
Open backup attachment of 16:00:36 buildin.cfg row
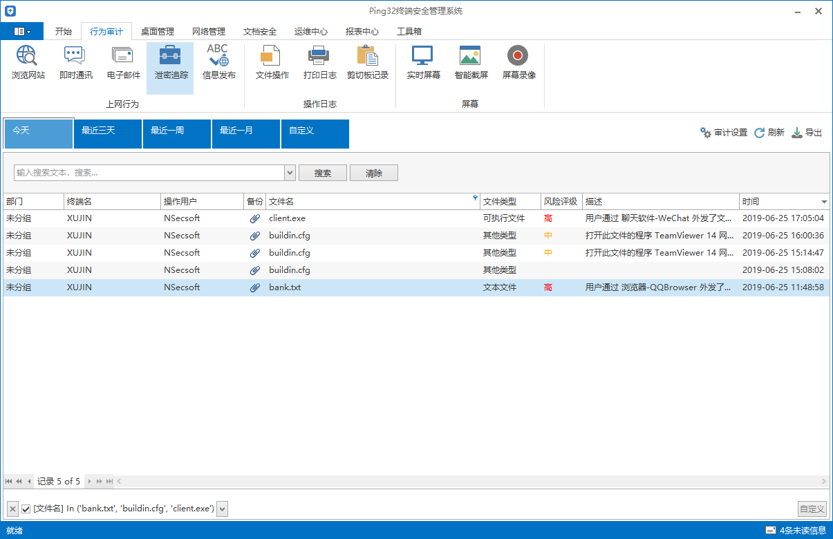click(255, 236)
